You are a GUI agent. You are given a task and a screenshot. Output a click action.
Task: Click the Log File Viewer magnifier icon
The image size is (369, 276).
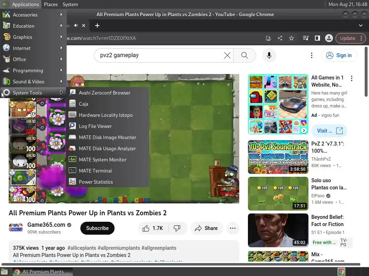pos(72,126)
